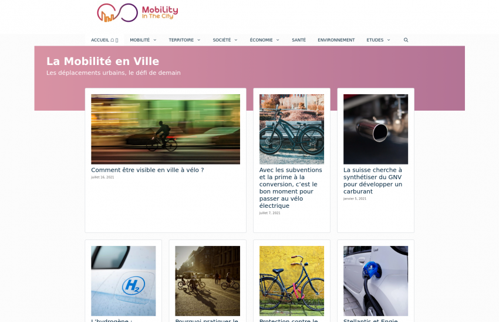Click the electric bike by bench thumbnail
The height and width of the screenshot is (322, 499).
(x=292, y=129)
